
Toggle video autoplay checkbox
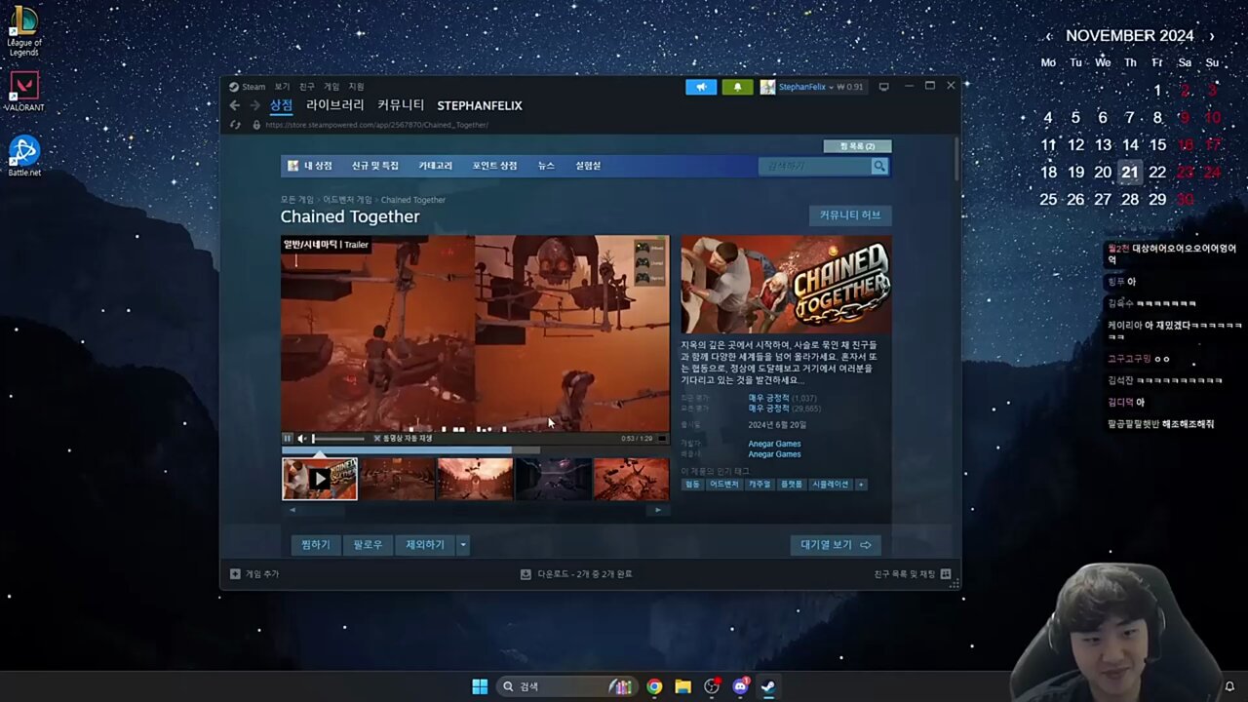[x=377, y=439]
